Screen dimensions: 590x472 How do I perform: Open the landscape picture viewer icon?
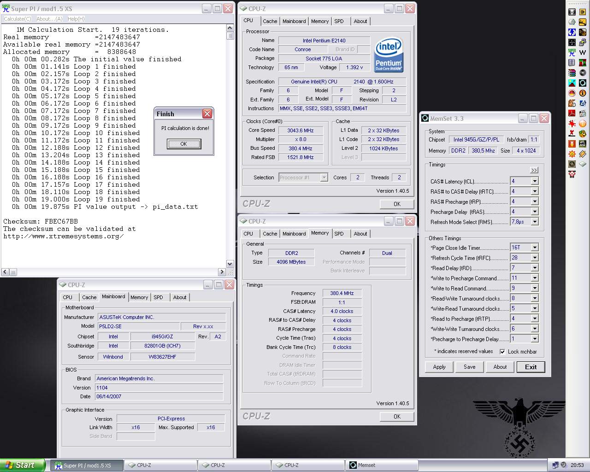point(572,83)
